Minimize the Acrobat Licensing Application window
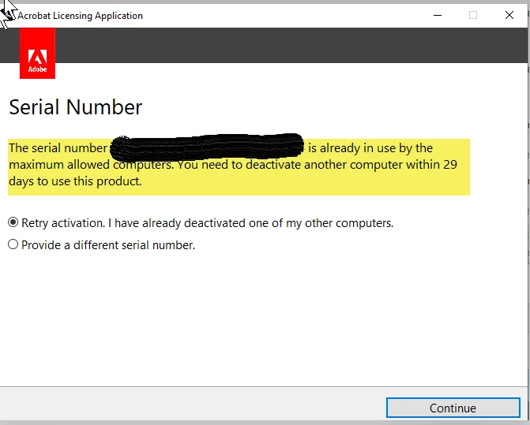Screen dimensions: 530x425 tap(438, 15)
